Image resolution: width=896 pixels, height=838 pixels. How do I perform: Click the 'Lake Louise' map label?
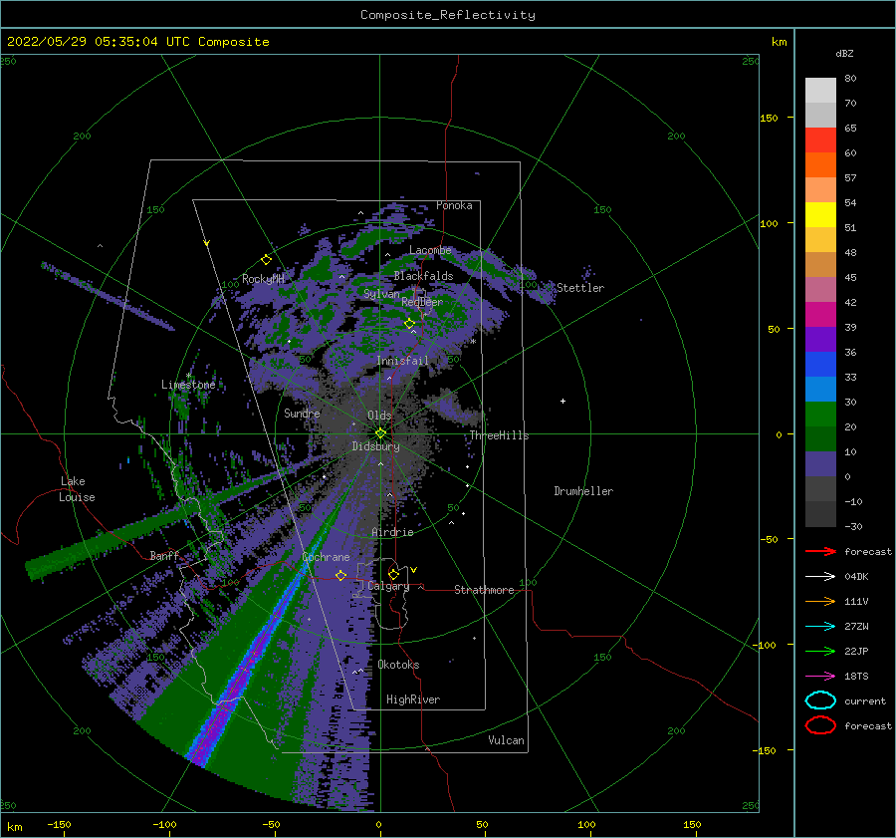[x=77, y=489]
